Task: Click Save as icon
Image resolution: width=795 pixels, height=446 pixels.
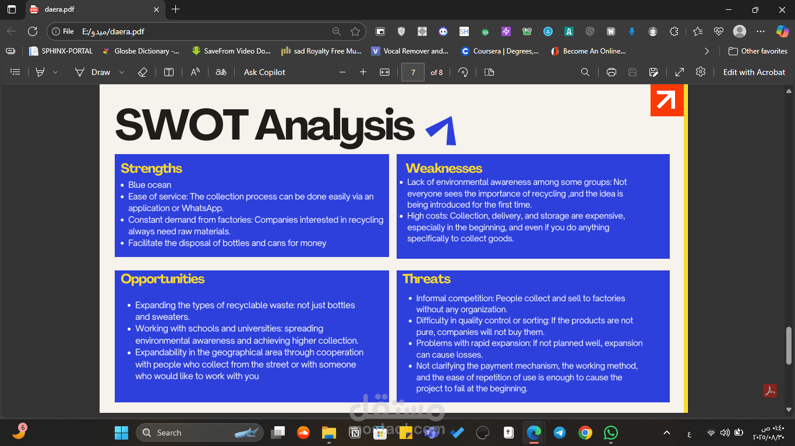Action: pyautogui.click(x=653, y=72)
